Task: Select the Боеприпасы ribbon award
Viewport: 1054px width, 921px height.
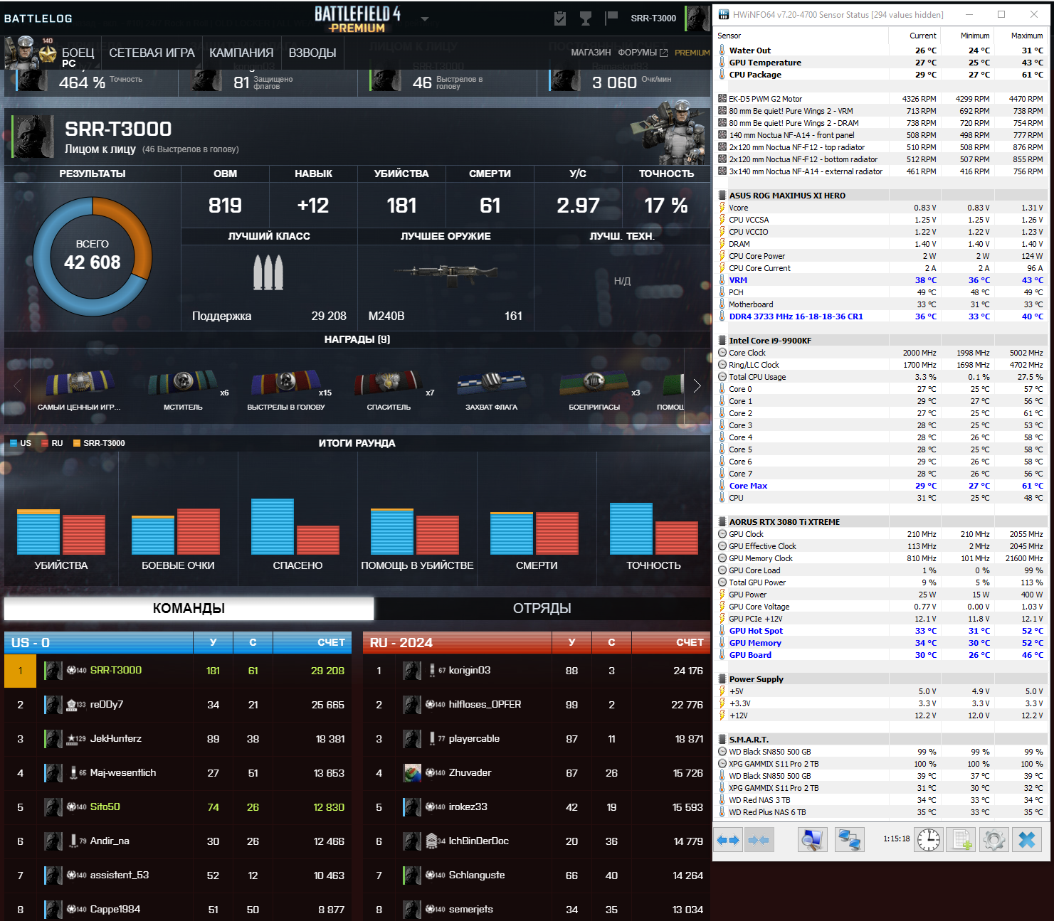Action: pos(594,383)
